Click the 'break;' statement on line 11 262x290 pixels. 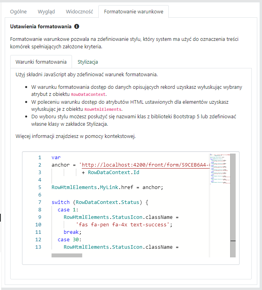73,232
